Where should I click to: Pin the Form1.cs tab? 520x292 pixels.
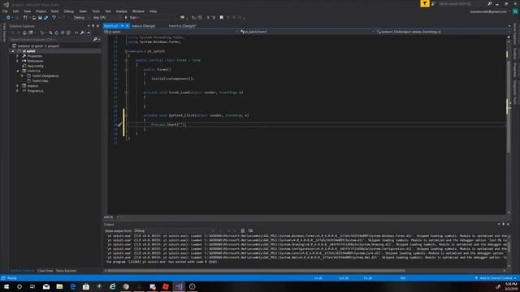coord(123,26)
